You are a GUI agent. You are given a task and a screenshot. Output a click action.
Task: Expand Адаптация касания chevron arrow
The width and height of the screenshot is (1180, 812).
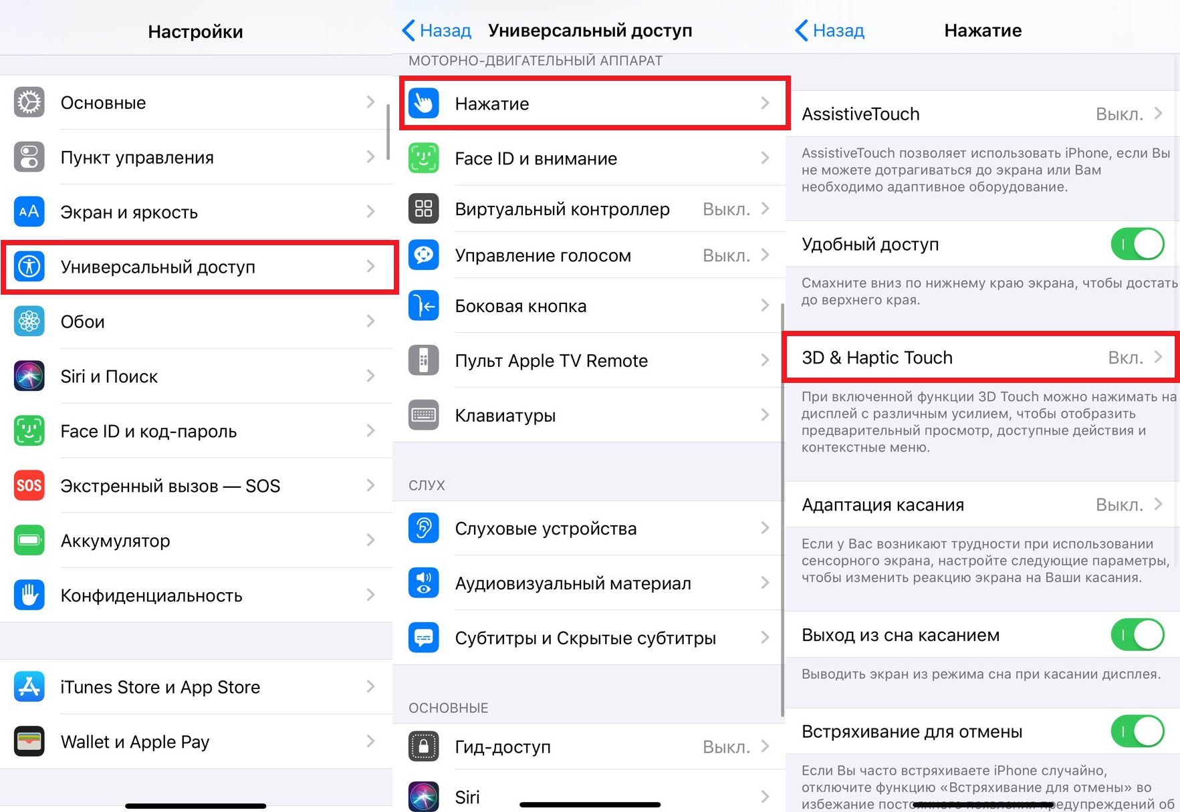pos(1159,505)
